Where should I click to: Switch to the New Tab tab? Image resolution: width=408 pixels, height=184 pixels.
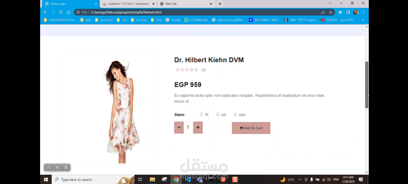click(x=186, y=4)
